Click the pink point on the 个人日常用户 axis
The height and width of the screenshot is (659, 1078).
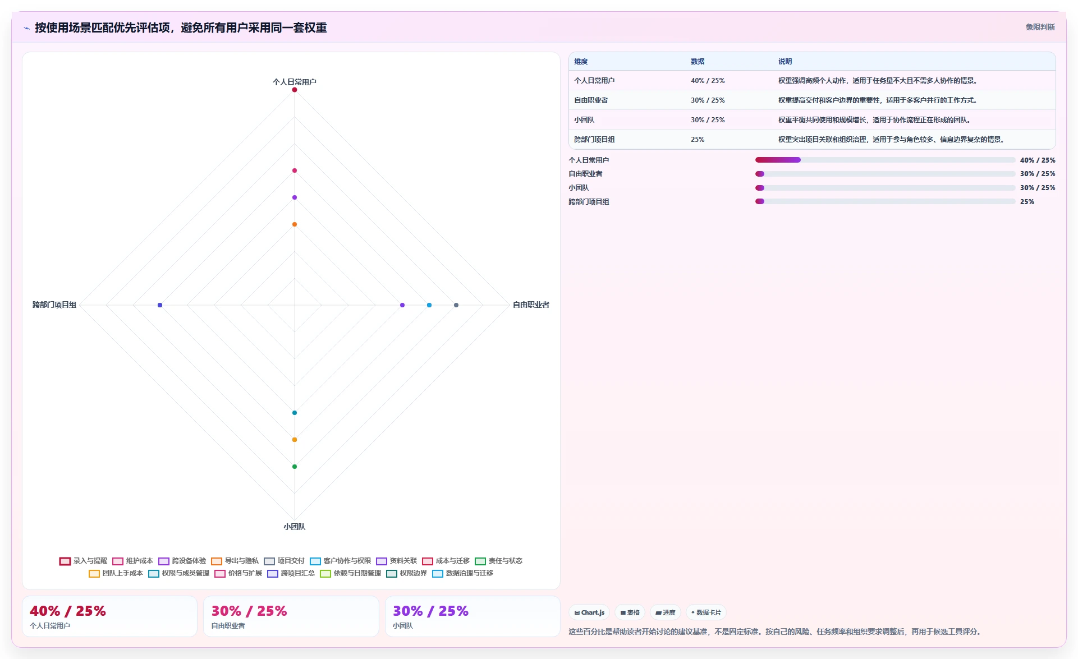click(294, 170)
